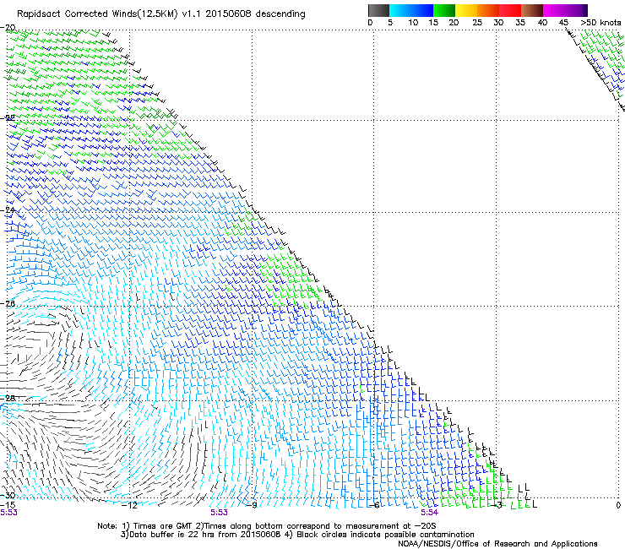Click the "-6" longitude axis label
Screen dimensions: 625x549
tap(374, 505)
